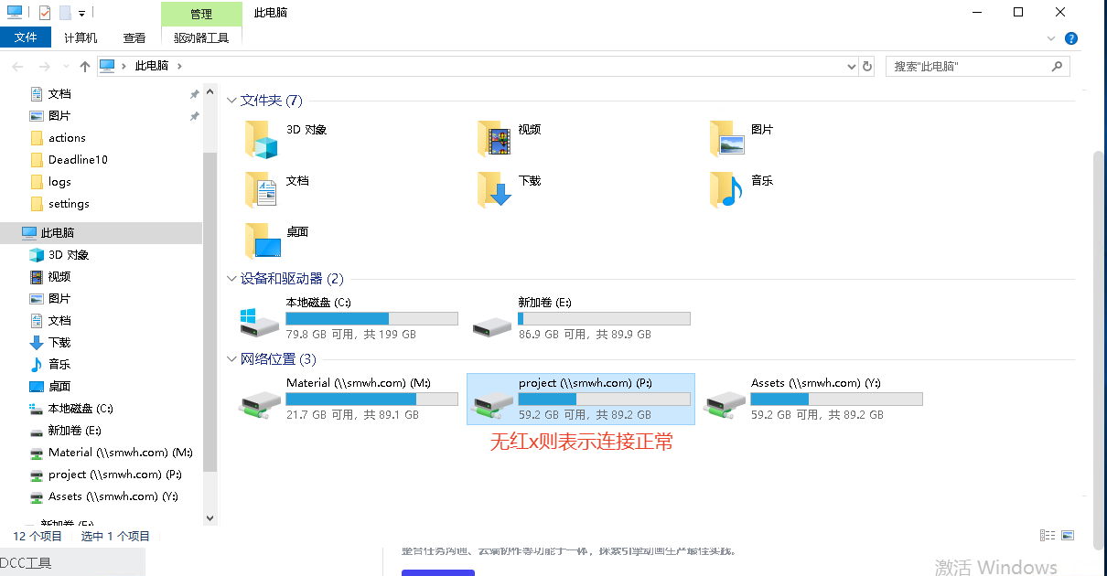Image resolution: width=1107 pixels, height=576 pixels.
Task: Open the customize quick access toolbar dropdown
Action: 81,14
